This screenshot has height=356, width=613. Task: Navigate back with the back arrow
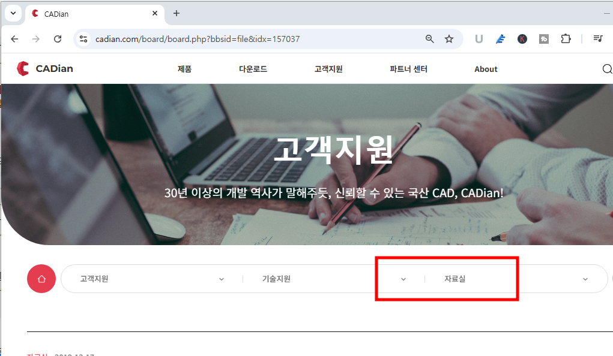(x=14, y=38)
